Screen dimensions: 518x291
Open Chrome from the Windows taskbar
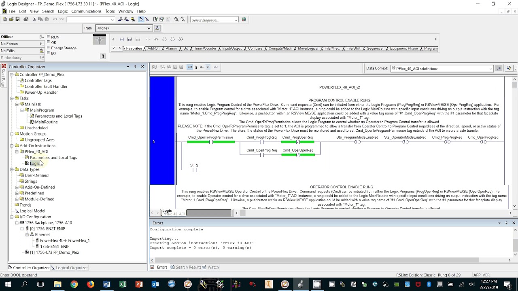pos(74,284)
